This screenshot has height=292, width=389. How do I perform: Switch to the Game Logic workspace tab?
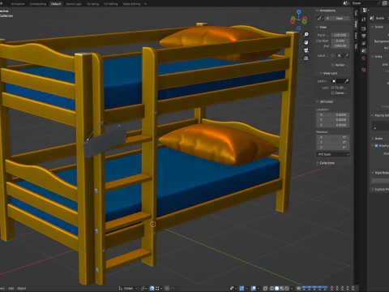pyautogui.click(x=74, y=4)
